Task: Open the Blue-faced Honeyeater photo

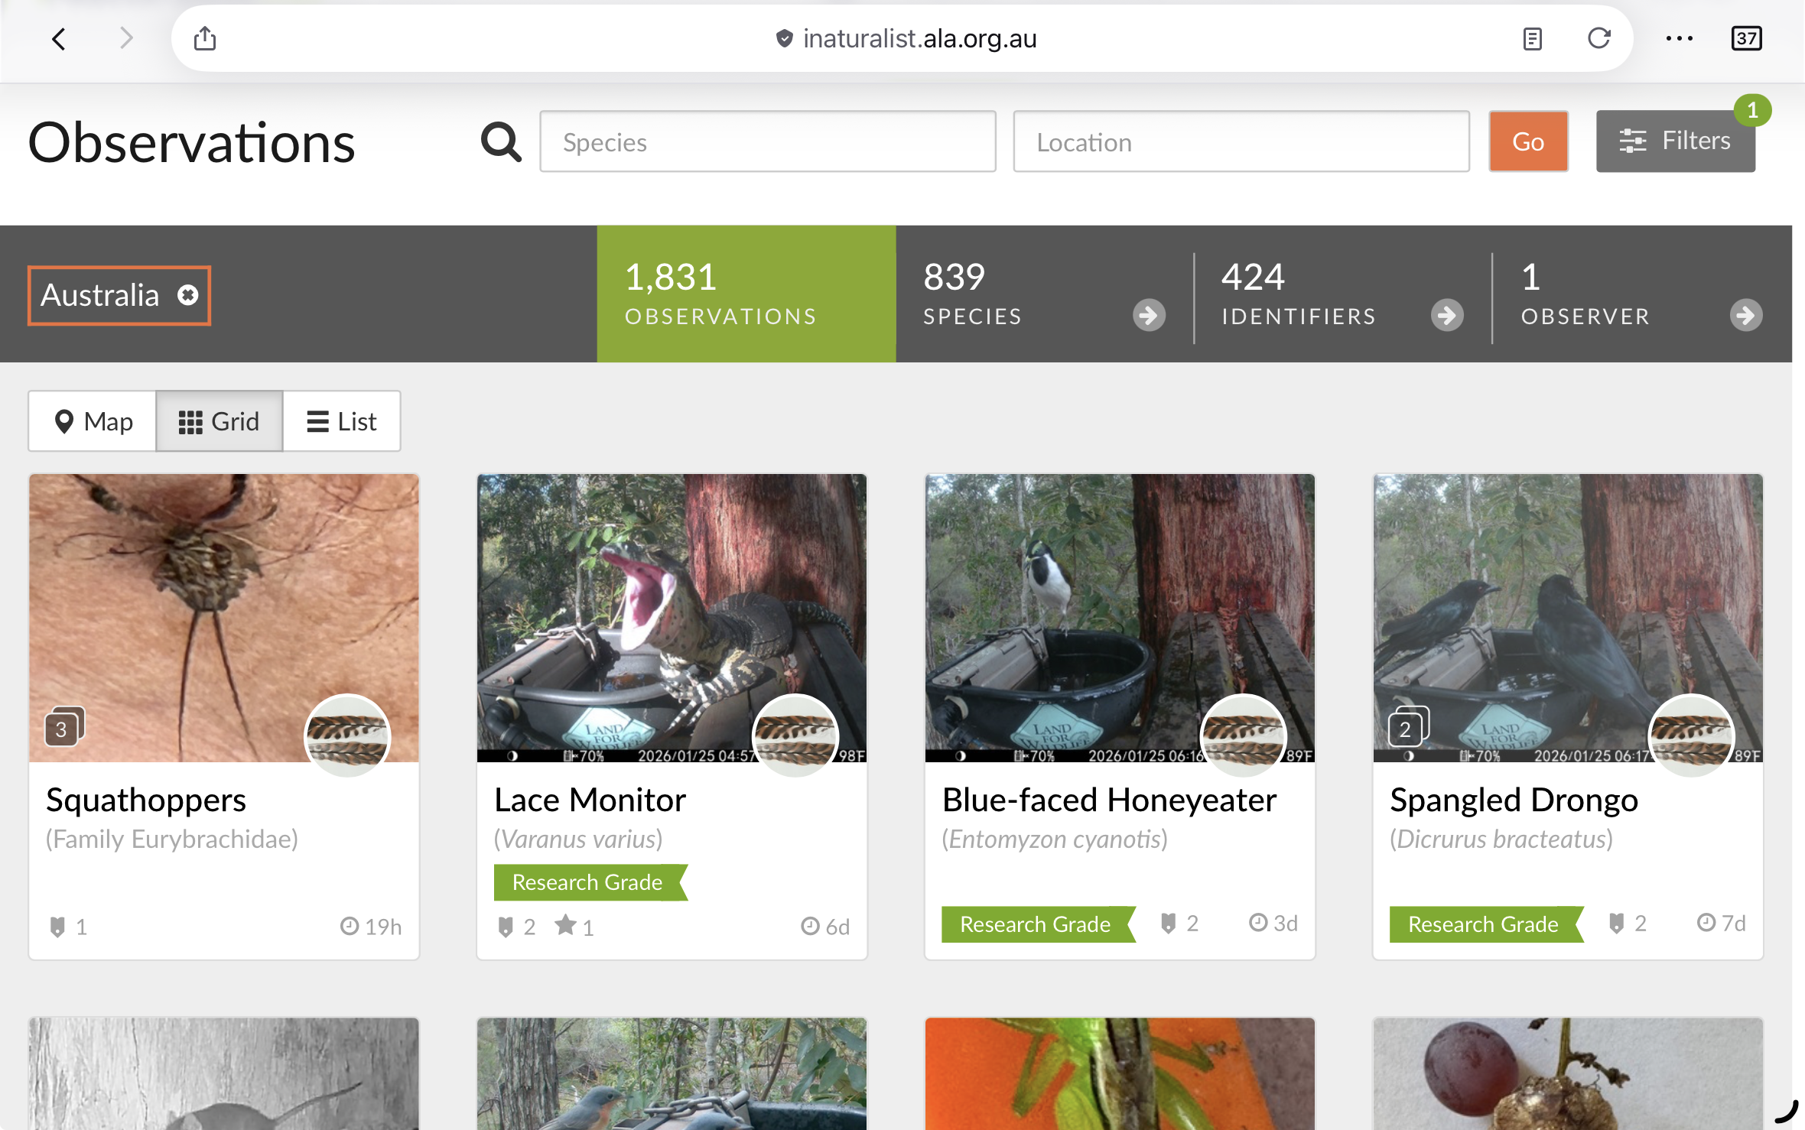Action: click(x=1120, y=618)
